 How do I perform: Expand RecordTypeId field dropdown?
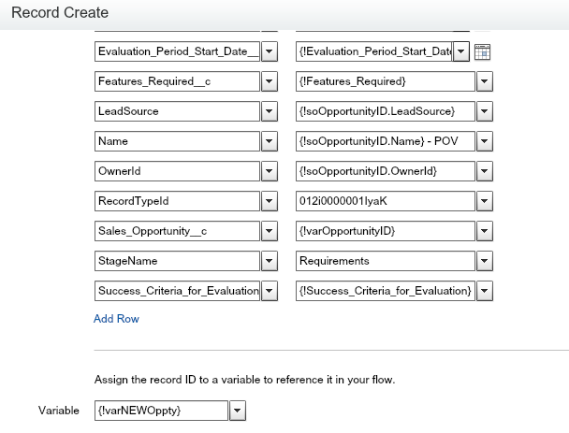(x=269, y=201)
